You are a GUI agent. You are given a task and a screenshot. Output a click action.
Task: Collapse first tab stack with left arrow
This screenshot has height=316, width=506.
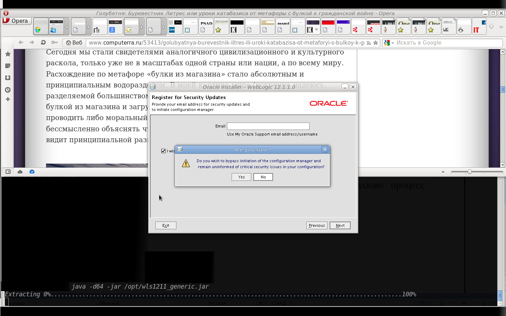(67, 27)
